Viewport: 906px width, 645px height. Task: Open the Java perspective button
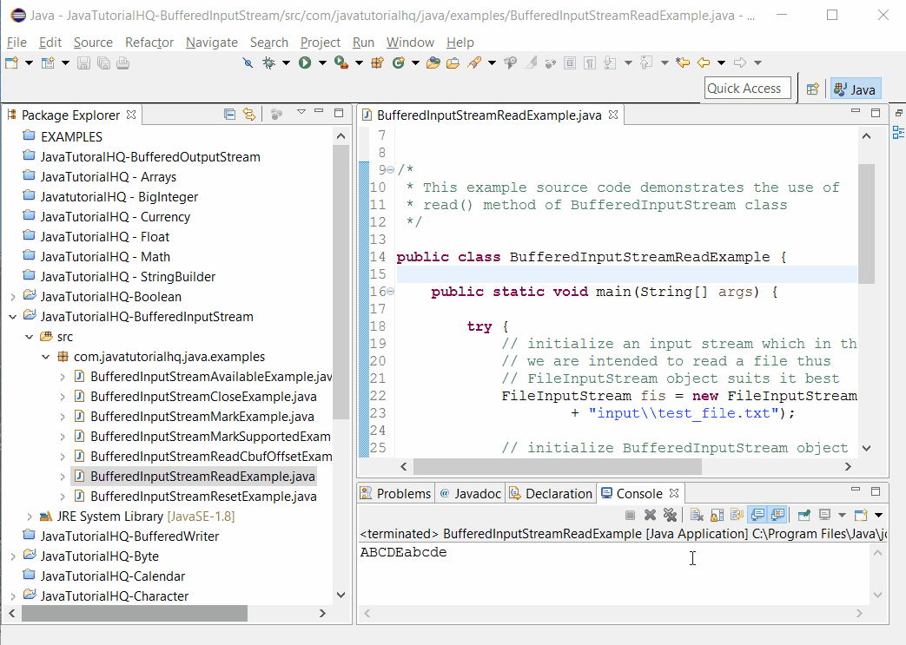click(855, 89)
